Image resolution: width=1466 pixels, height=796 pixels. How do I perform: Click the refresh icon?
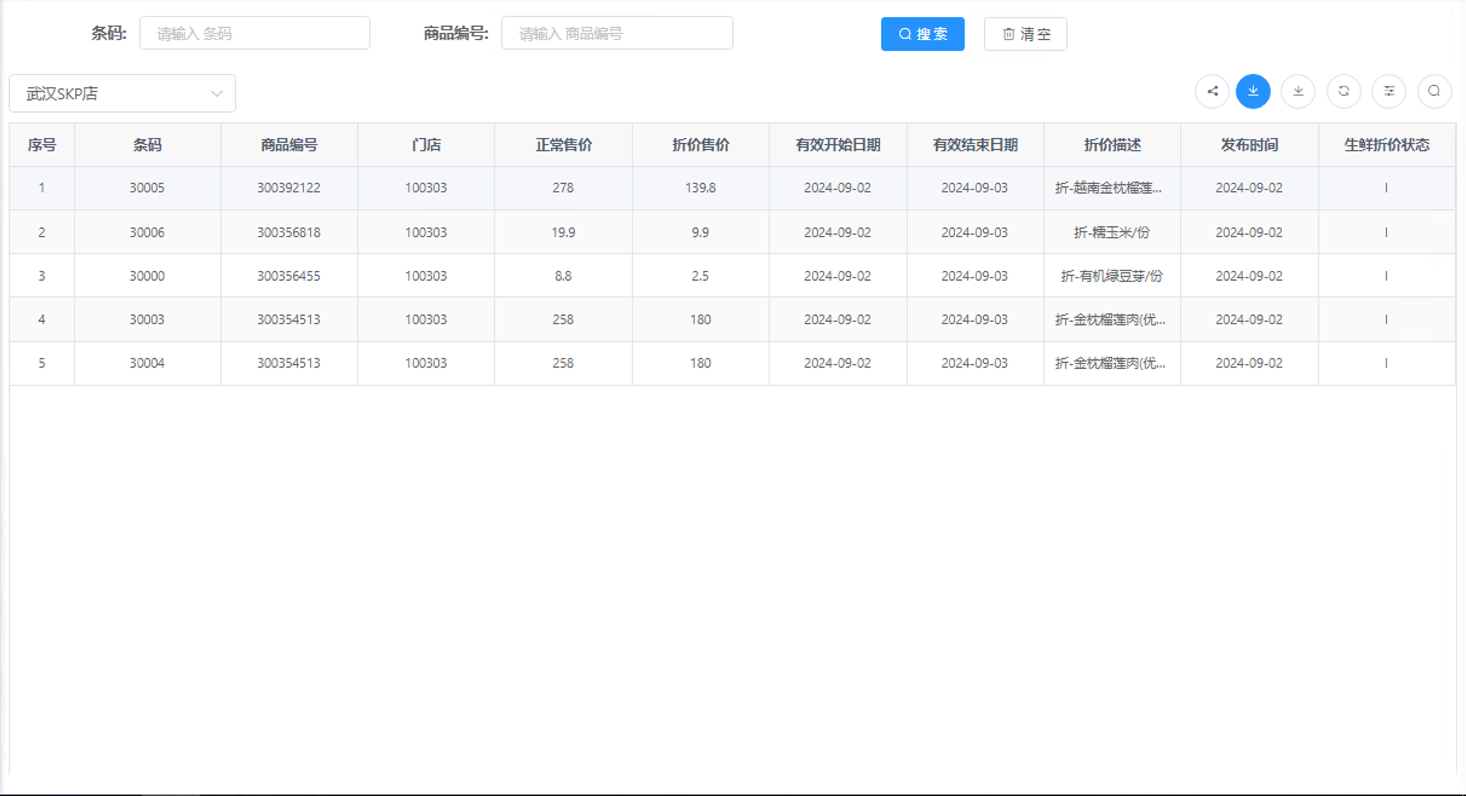(1343, 91)
